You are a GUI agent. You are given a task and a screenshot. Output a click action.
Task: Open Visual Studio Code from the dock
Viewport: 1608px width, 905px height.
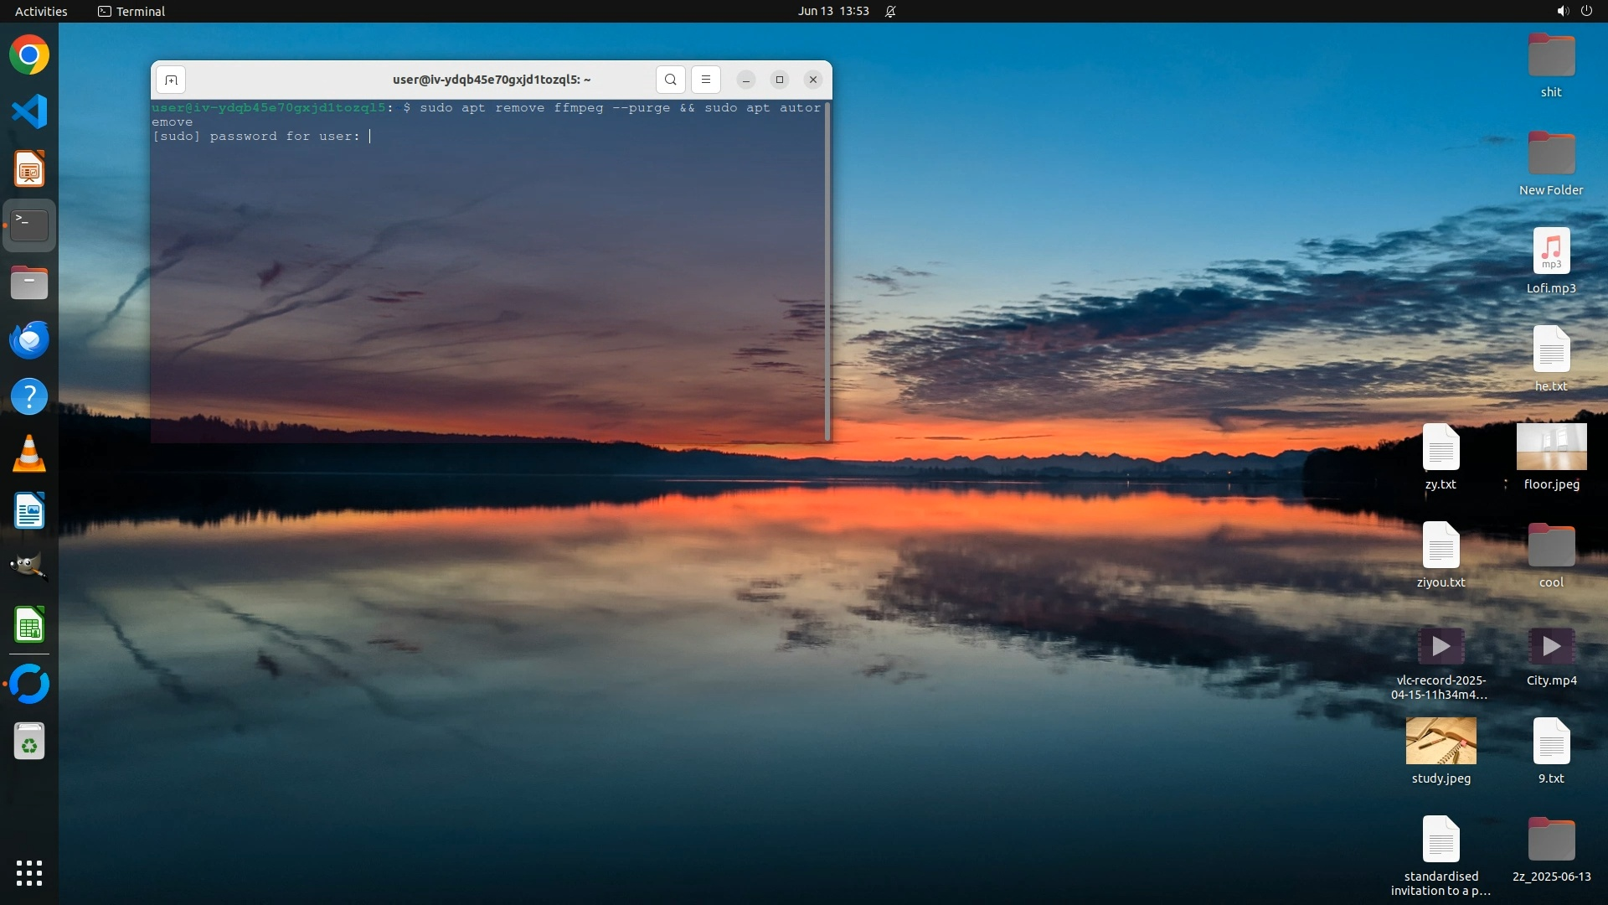point(29,111)
